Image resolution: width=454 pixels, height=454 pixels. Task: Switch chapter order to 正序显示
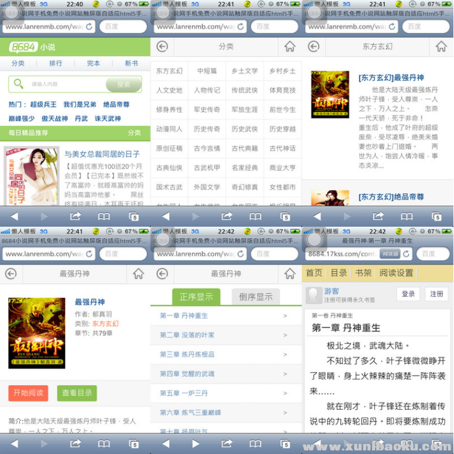point(196,297)
